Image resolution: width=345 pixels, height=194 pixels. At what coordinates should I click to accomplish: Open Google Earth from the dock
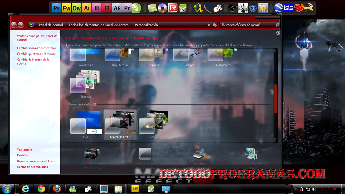278,8
